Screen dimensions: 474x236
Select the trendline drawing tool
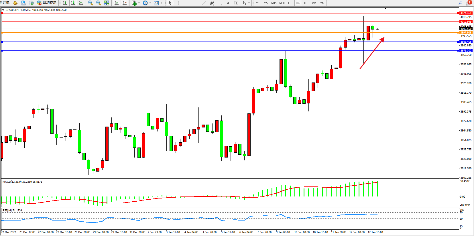click(204, 3)
